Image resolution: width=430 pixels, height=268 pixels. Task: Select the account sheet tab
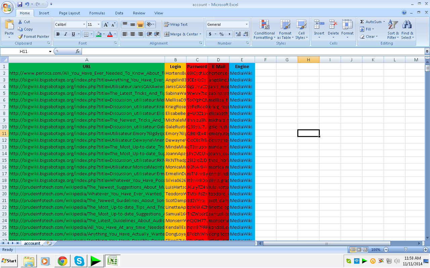(x=32, y=243)
